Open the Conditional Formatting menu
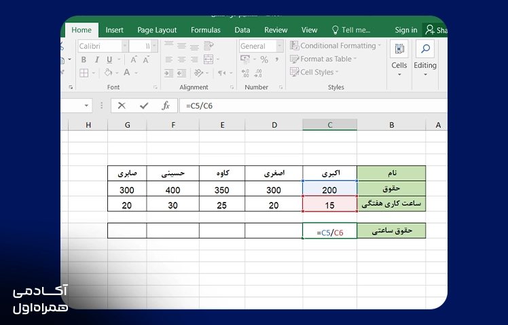 click(335, 46)
